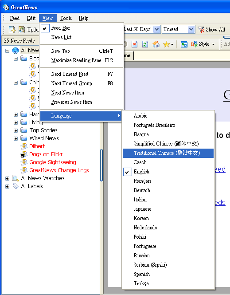Open the Style dropdown arrow

tap(213, 45)
